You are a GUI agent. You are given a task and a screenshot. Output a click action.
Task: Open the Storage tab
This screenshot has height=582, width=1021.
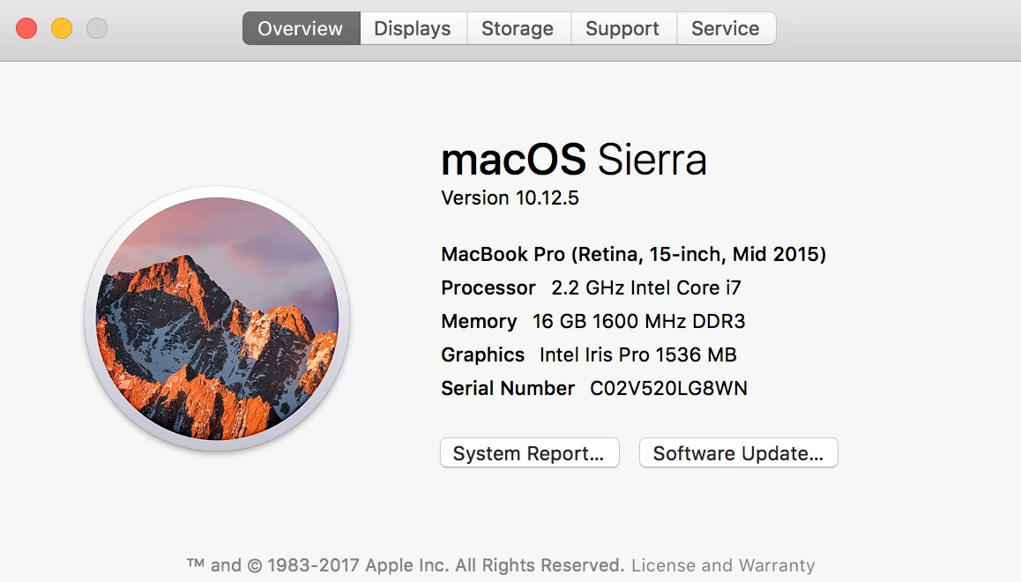coord(518,28)
